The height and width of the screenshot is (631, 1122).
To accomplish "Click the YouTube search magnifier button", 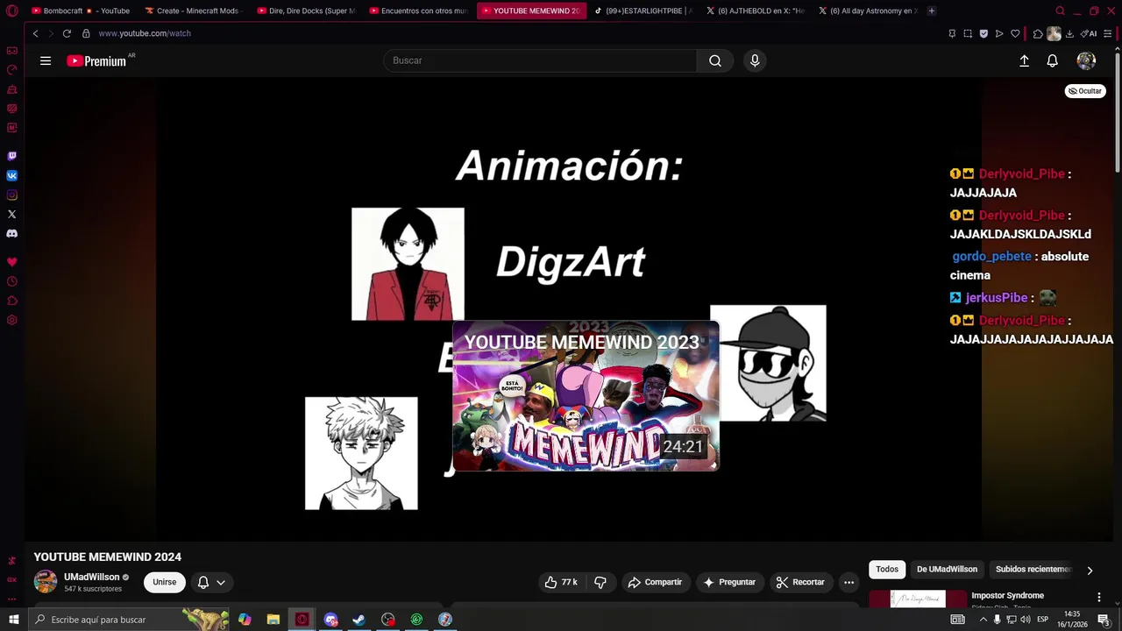I will coord(715,60).
